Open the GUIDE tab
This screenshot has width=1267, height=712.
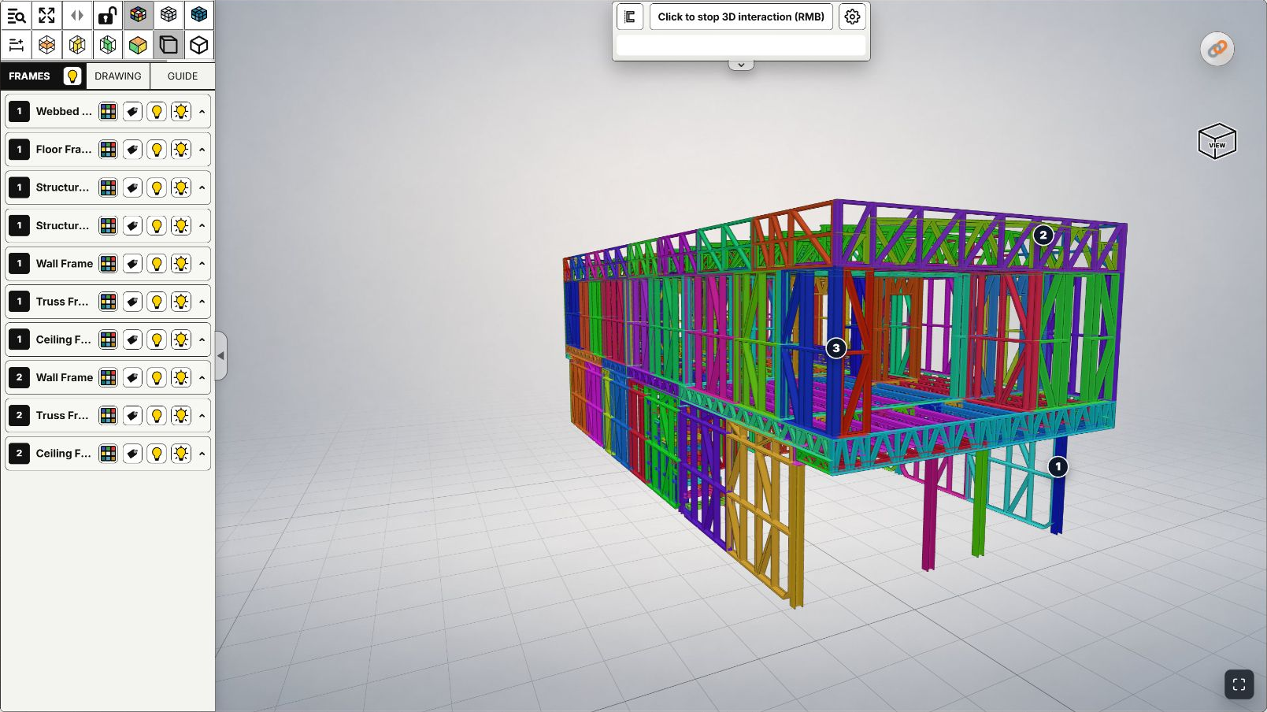tap(183, 76)
